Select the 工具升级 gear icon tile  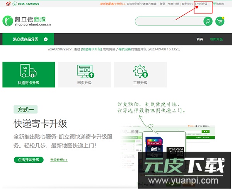(140, 74)
